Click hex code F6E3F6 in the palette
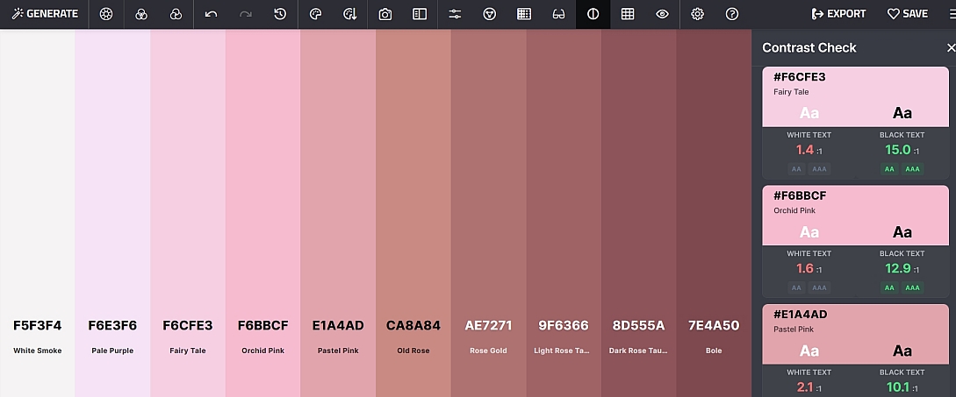956x397 pixels. coord(112,326)
